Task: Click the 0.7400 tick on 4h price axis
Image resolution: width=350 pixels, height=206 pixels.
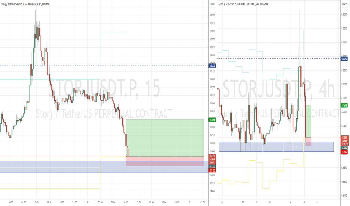Action: tap(344, 126)
